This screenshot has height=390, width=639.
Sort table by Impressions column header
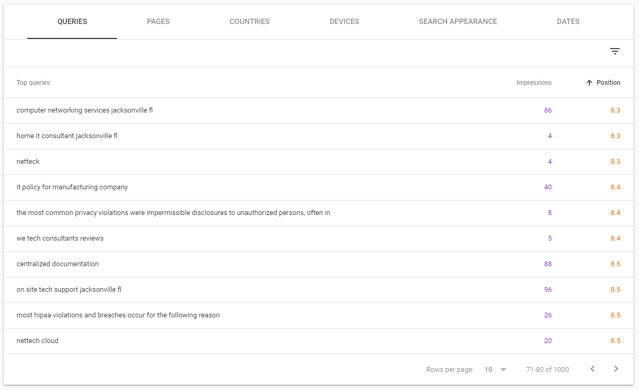534,83
